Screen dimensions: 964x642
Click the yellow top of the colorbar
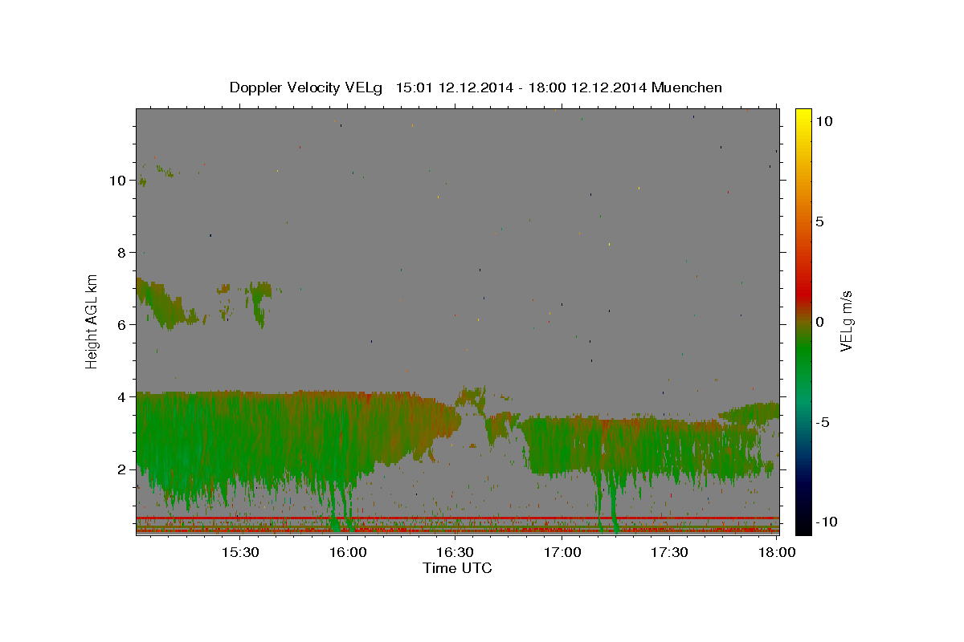point(803,116)
